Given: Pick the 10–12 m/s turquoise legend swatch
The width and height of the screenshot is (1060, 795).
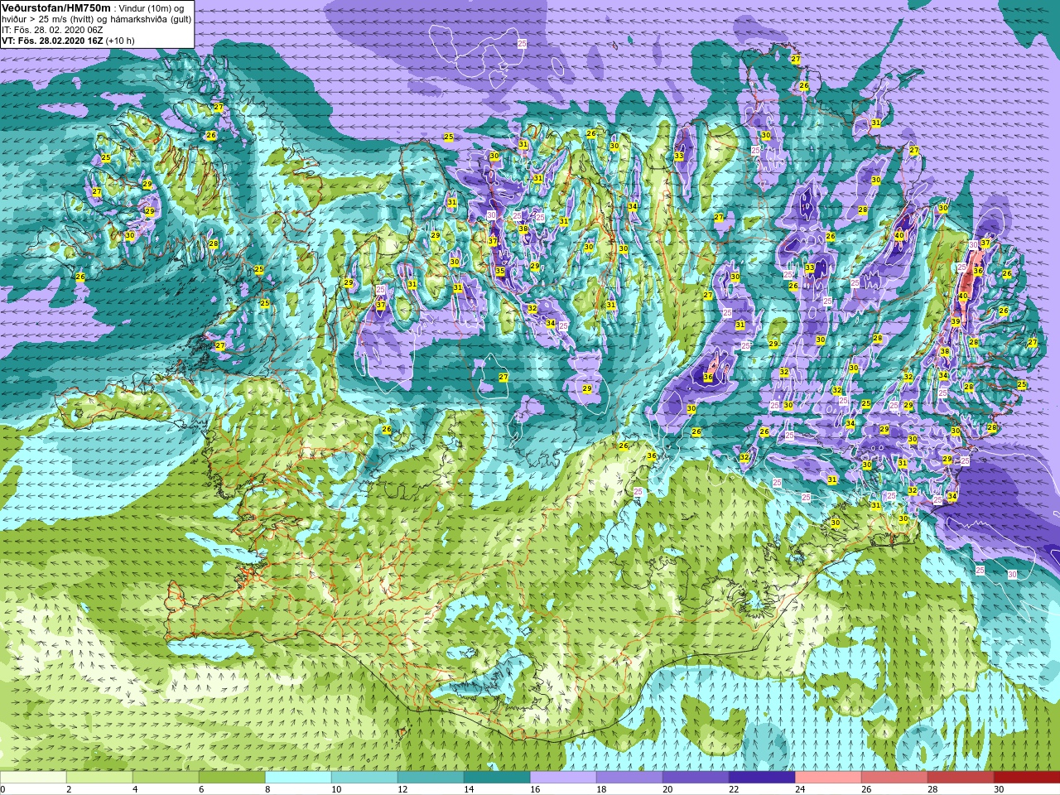Looking at the screenshot, I should point(364,778).
